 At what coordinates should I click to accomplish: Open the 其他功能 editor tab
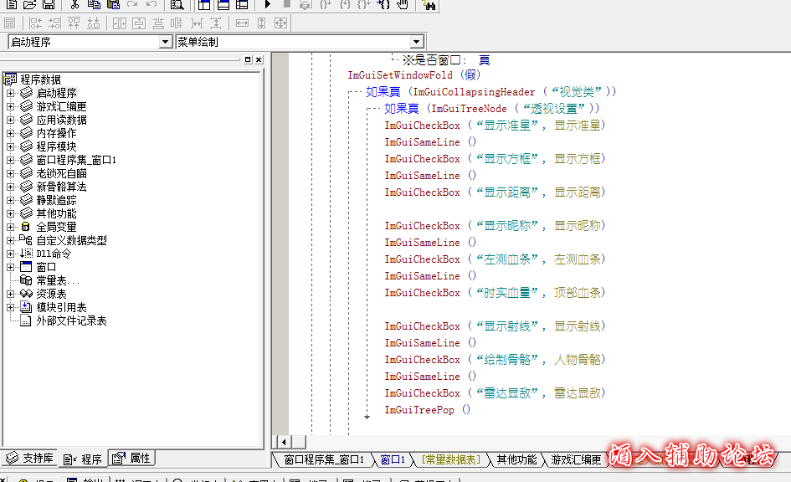click(516, 459)
